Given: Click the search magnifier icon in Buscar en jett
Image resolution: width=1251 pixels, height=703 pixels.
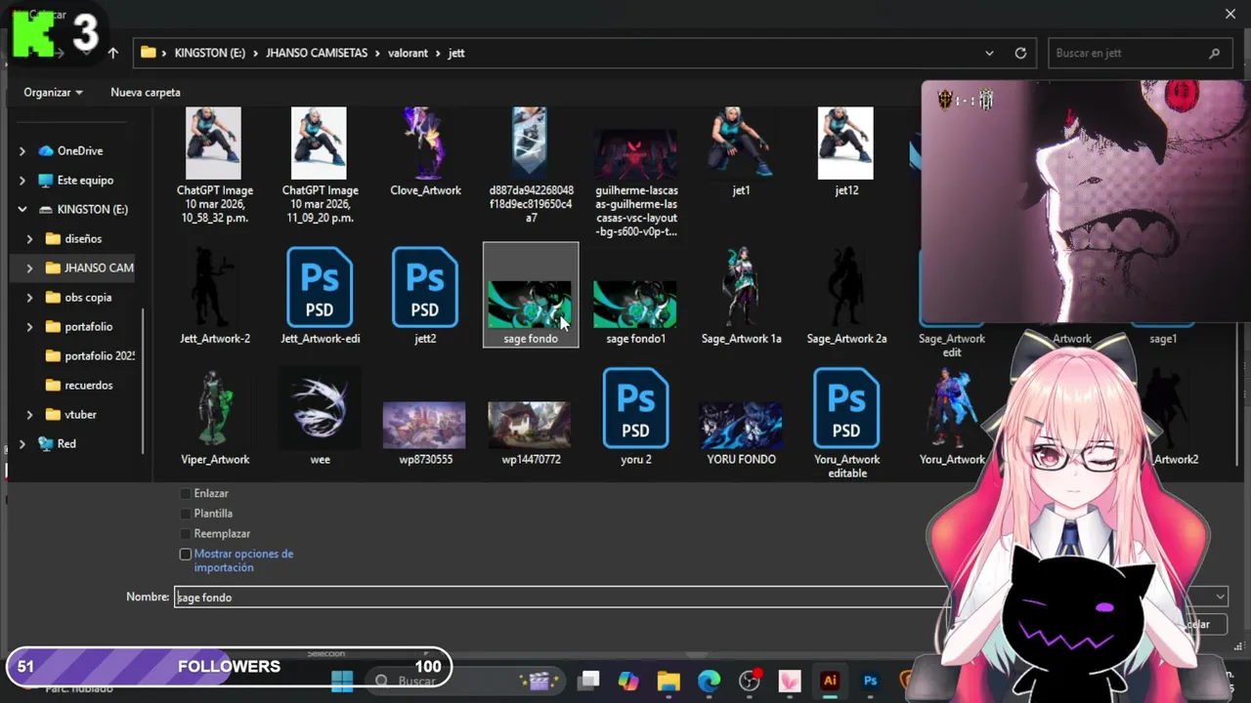Looking at the screenshot, I should click(x=1214, y=53).
